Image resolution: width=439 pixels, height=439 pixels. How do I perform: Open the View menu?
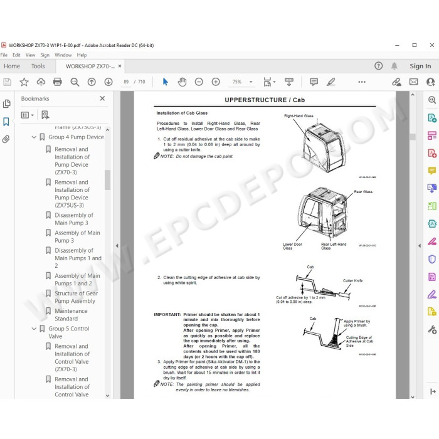point(30,55)
